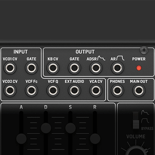Click the VCF Fc label
The width and height of the screenshot is (155, 155).
pos(31,82)
